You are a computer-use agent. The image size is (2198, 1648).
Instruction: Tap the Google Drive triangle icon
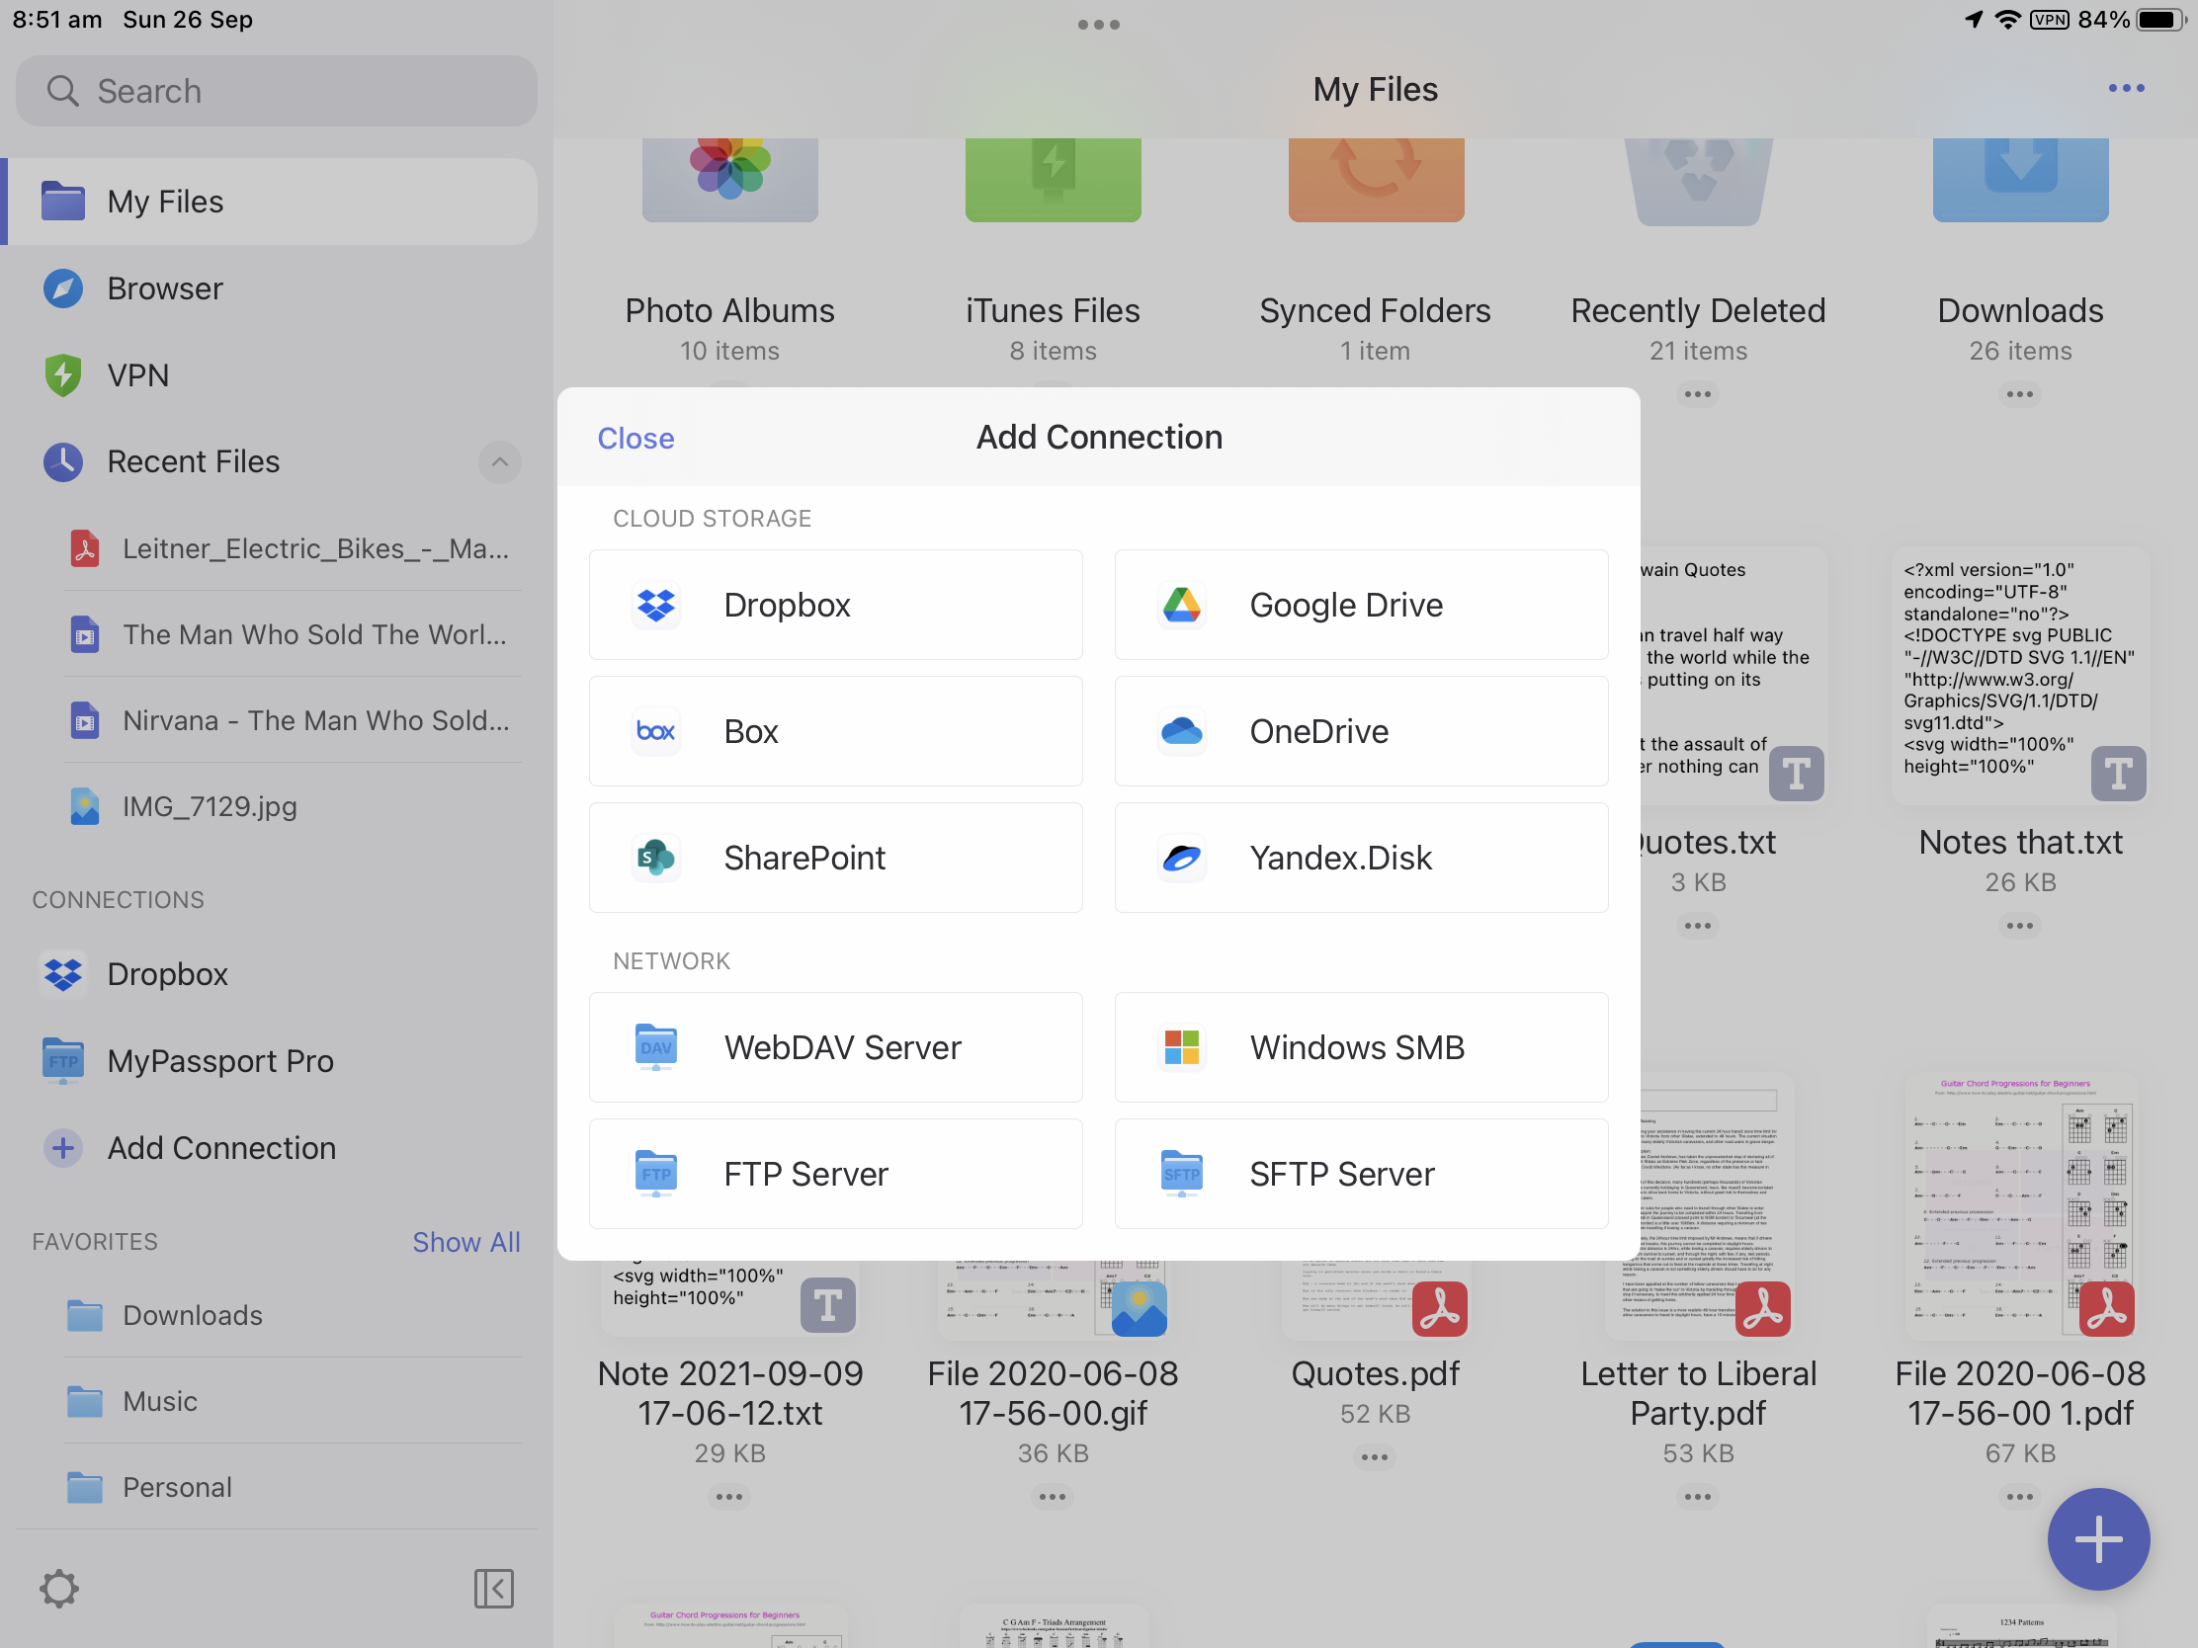pyautogui.click(x=1181, y=605)
